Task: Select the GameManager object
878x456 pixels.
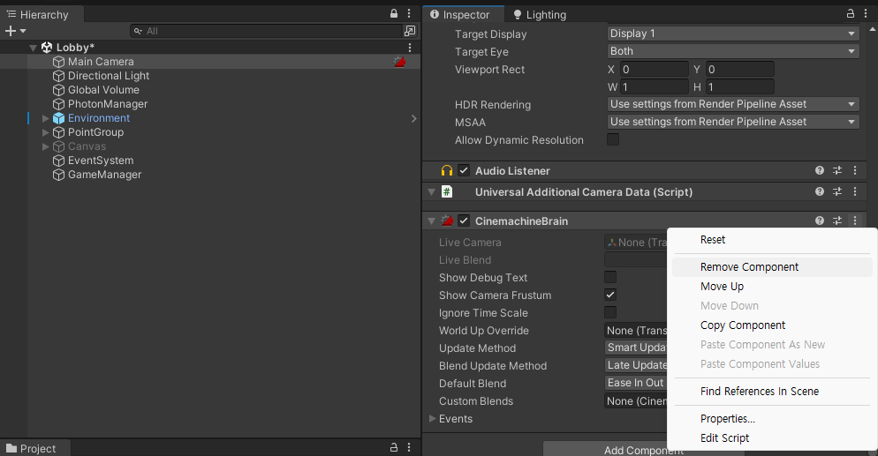Action: [x=105, y=175]
